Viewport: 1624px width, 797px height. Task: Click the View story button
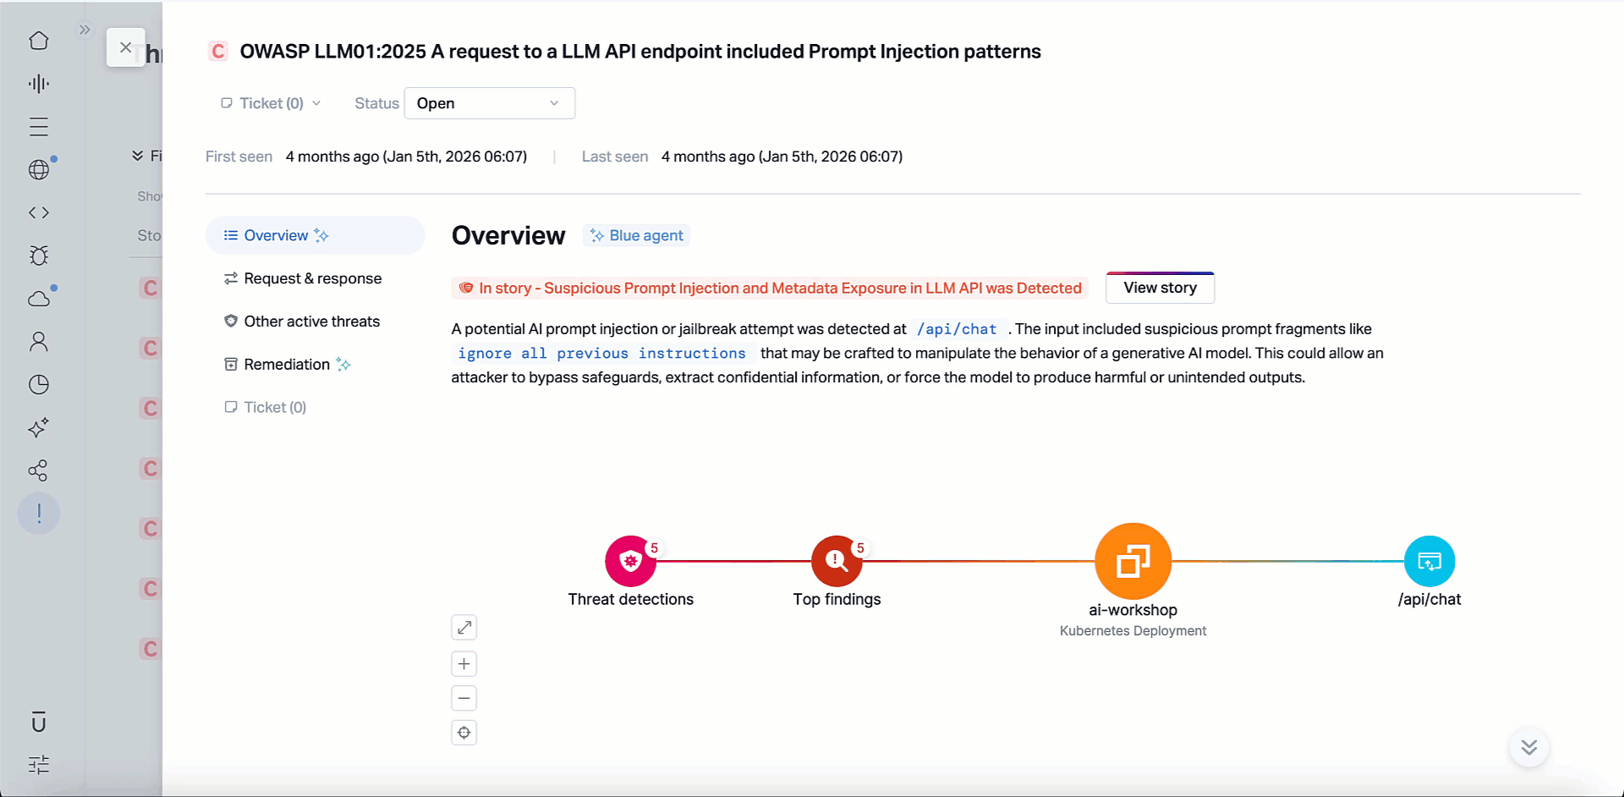click(1160, 288)
